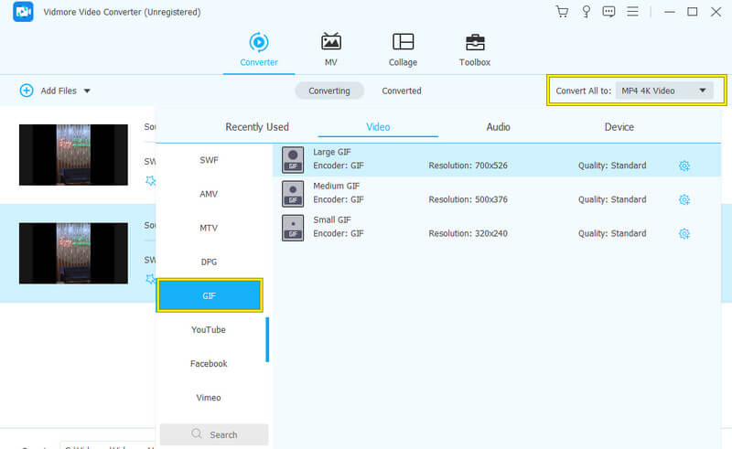
Task: Choose YouTube format in list
Action: pyautogui.click(x=209, y=330)
